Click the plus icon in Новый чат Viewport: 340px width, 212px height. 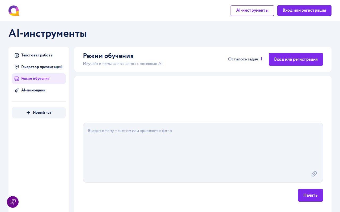tap(28, 113)
